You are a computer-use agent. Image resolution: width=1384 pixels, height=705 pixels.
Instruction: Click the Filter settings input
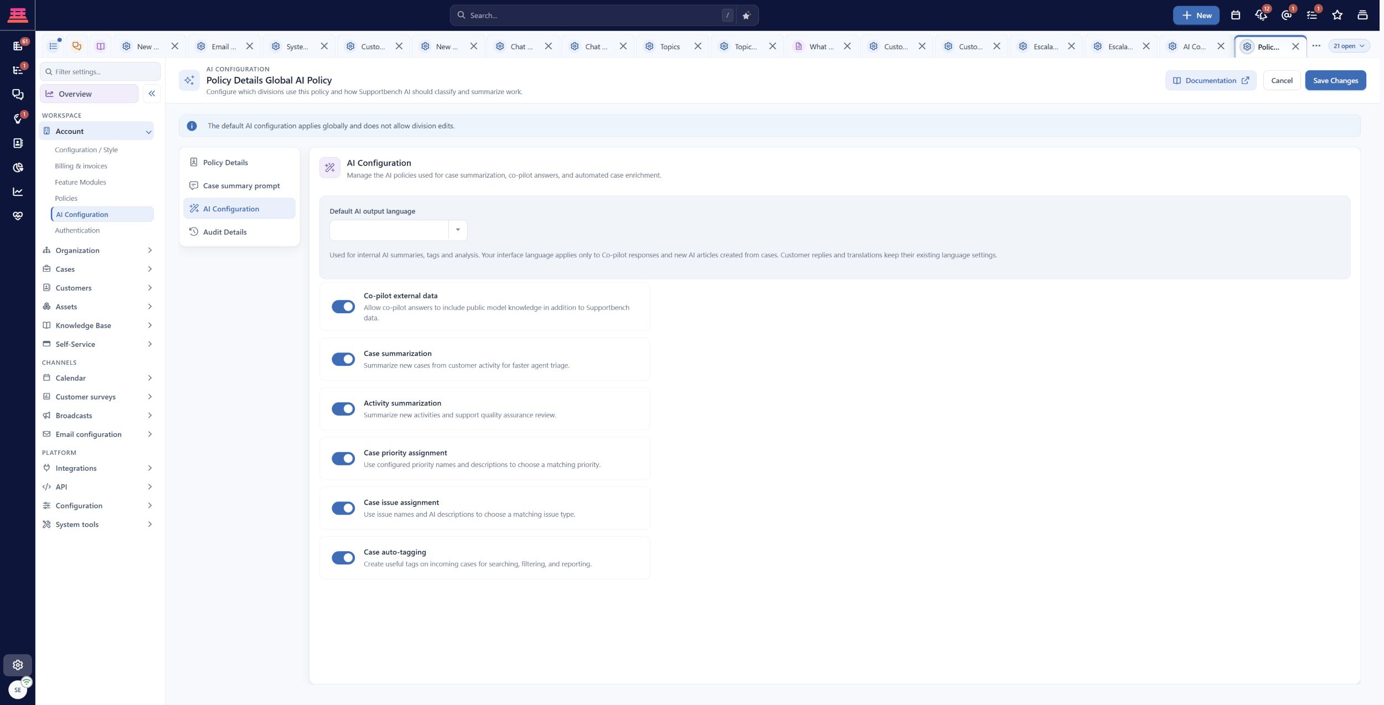click(100, 71)
